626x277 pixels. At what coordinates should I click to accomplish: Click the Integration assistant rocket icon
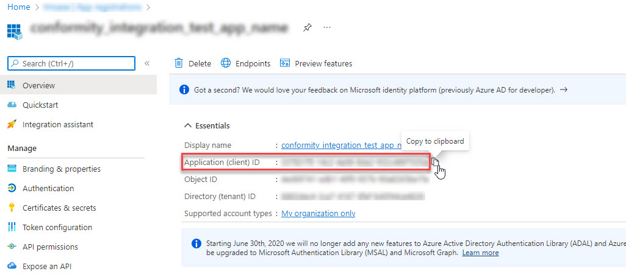12,124
